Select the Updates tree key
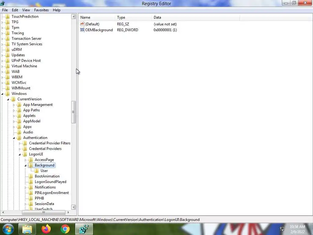Viewport: 313px width, 235px height. tap(18, 55)
